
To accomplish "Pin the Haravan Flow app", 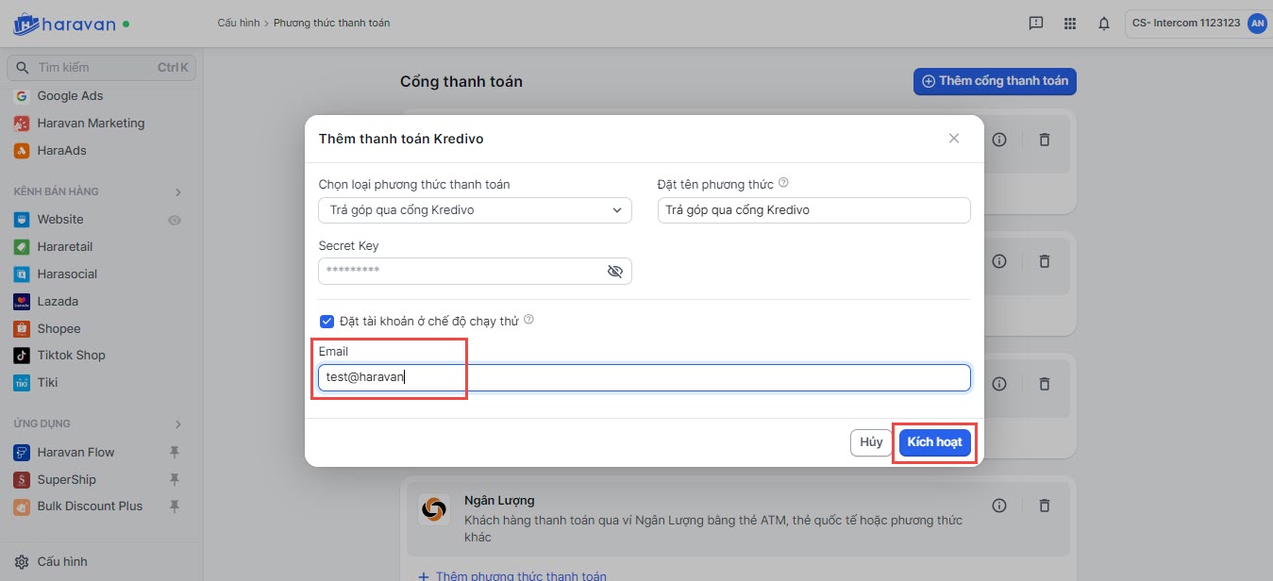I will pos(174,452).
